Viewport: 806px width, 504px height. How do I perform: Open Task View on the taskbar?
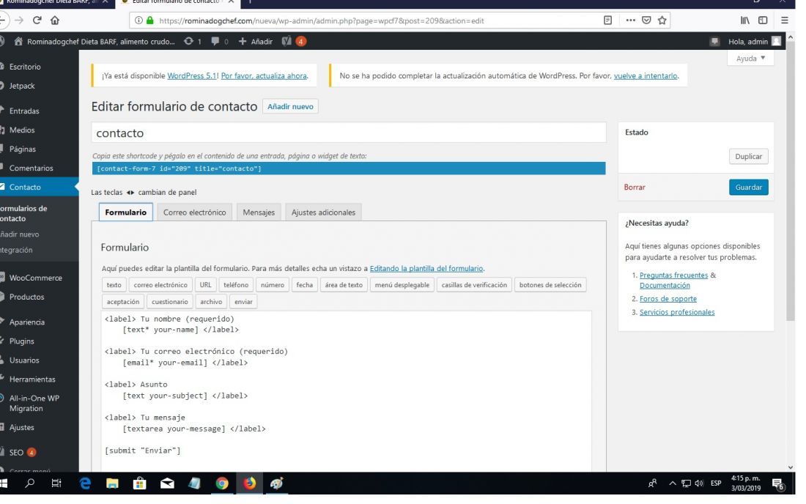pyautogui.click(x=56, y=483)
